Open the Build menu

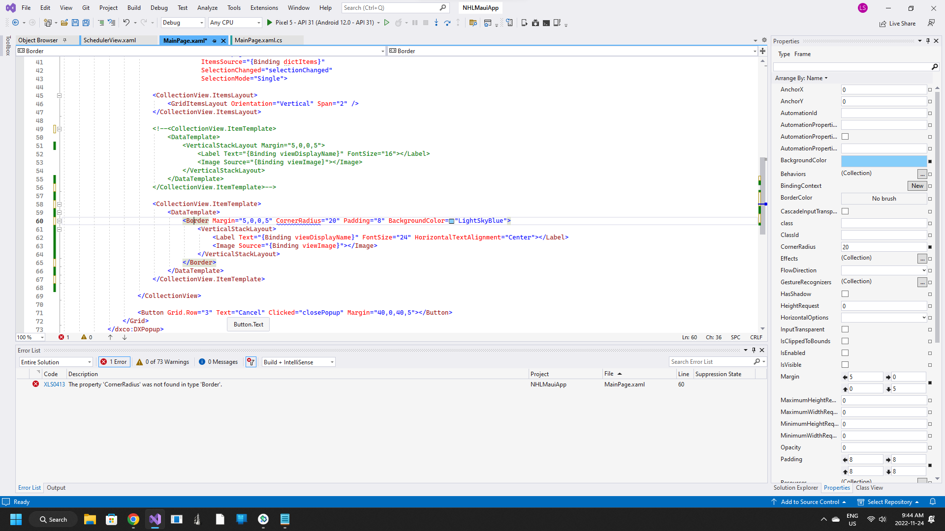tap(134, 8)
